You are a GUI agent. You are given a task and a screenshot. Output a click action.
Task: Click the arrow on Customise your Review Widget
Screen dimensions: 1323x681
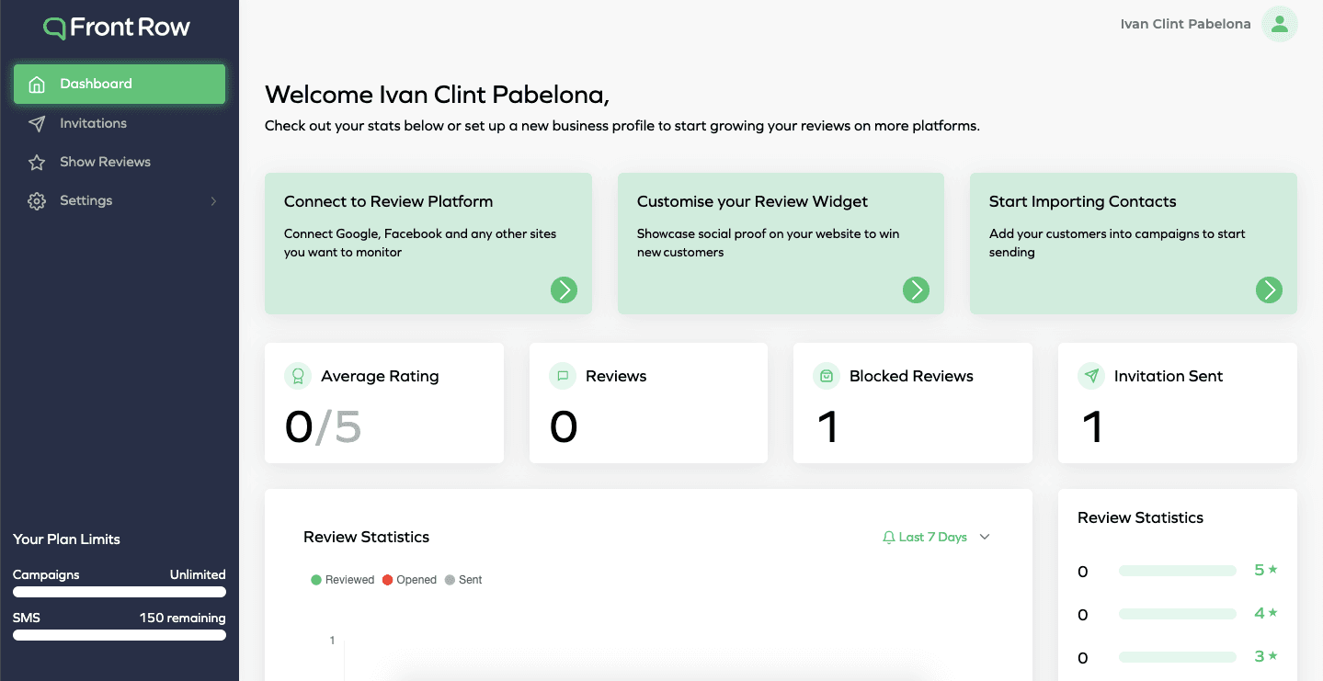coord(917,289)
